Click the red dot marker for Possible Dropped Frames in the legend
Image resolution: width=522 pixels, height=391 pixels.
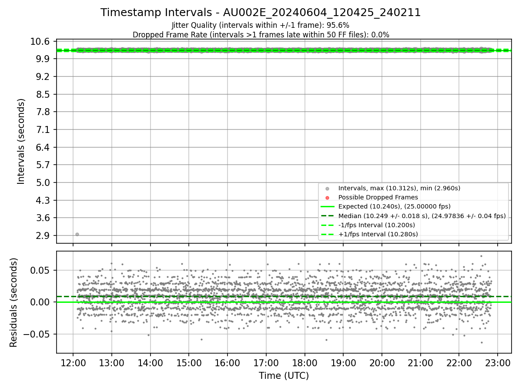click(327, 198)
